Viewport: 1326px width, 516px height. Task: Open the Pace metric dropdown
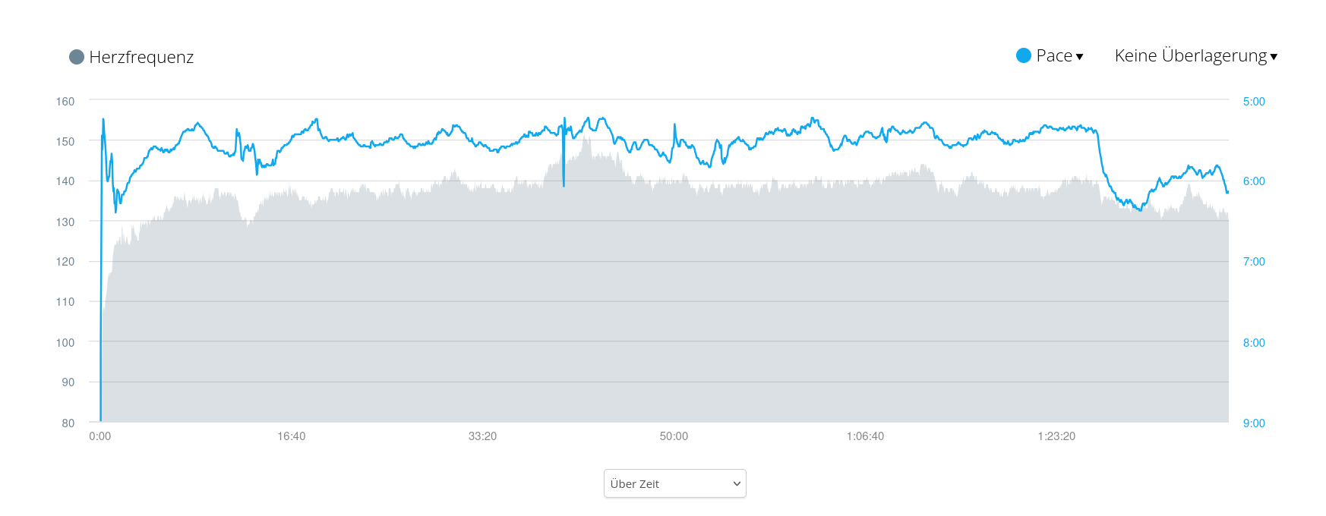pos(1054,55)
